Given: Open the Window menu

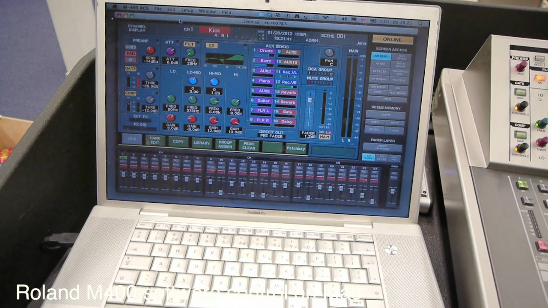Looking at the screenshot, I should point(207,11).
